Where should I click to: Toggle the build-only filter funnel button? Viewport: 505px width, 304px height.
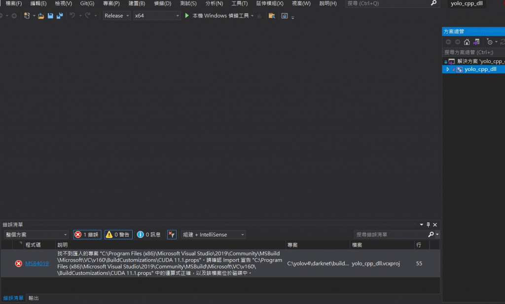click(x=172, y=235)
